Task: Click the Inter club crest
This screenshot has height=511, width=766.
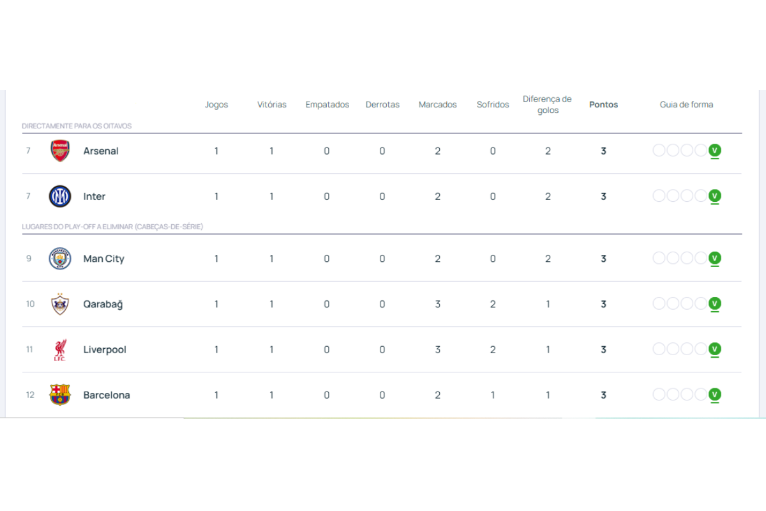Action: 60,196
